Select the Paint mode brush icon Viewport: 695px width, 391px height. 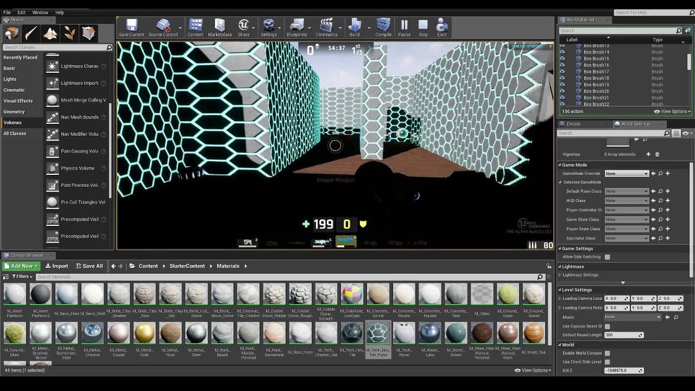click(31, 34)
